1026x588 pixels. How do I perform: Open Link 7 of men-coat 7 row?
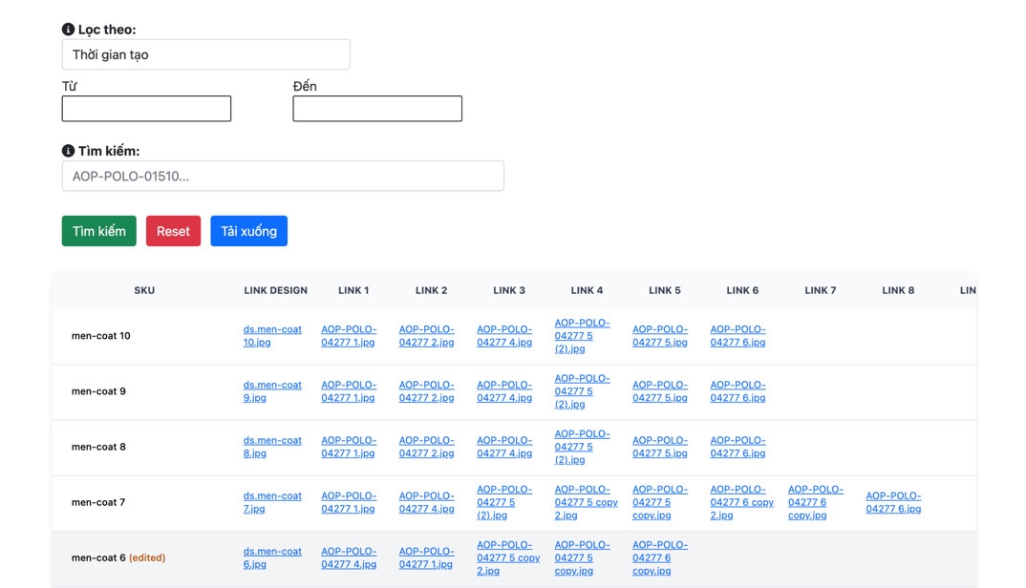[x=816, y=502]
